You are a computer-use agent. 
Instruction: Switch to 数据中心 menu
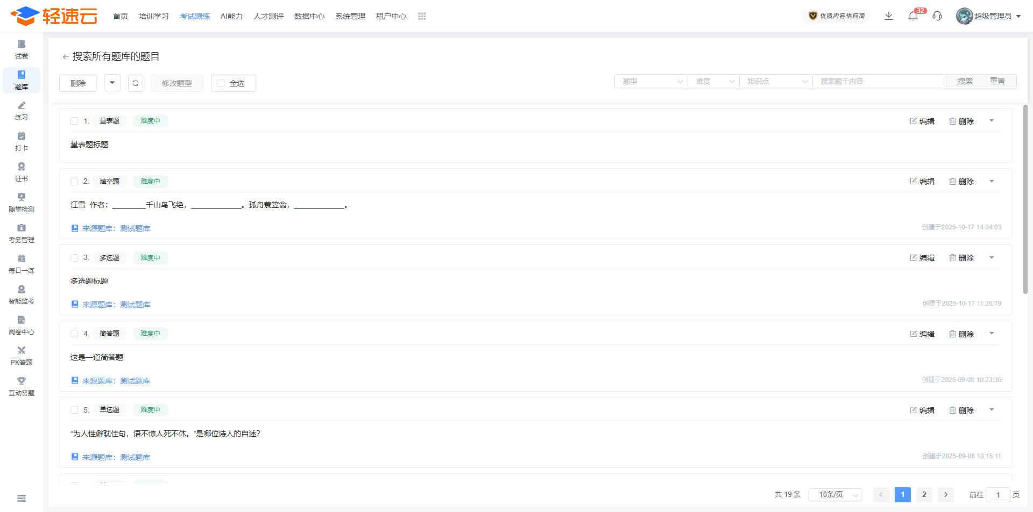309,16
